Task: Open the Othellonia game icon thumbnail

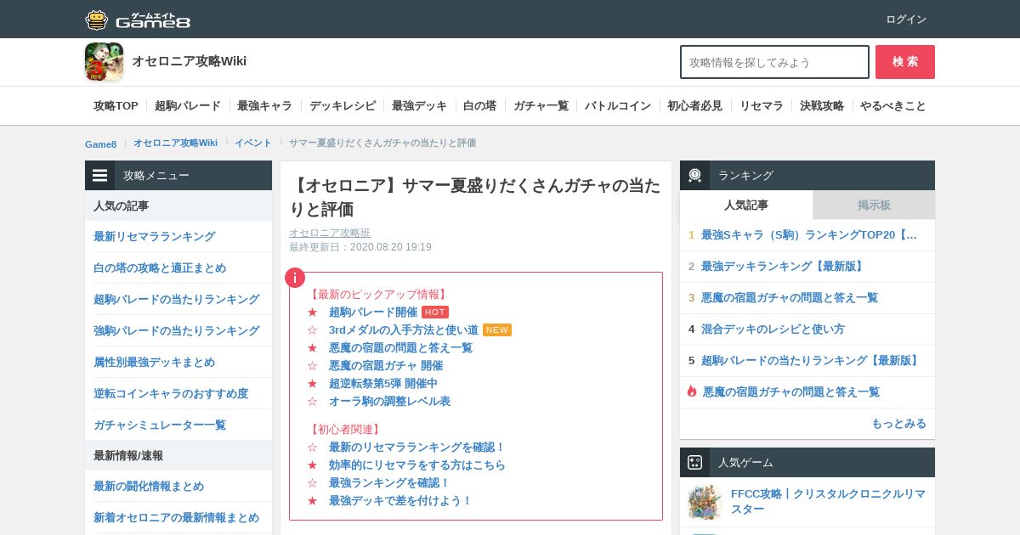Action: (x=104, y=61)
